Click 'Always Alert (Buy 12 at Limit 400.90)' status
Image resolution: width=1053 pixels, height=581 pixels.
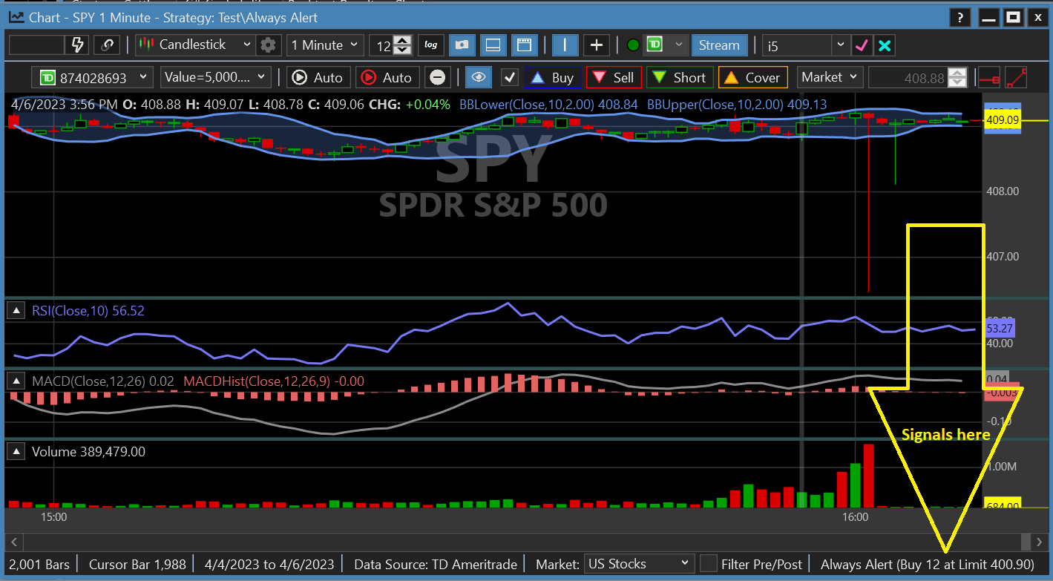928,565
